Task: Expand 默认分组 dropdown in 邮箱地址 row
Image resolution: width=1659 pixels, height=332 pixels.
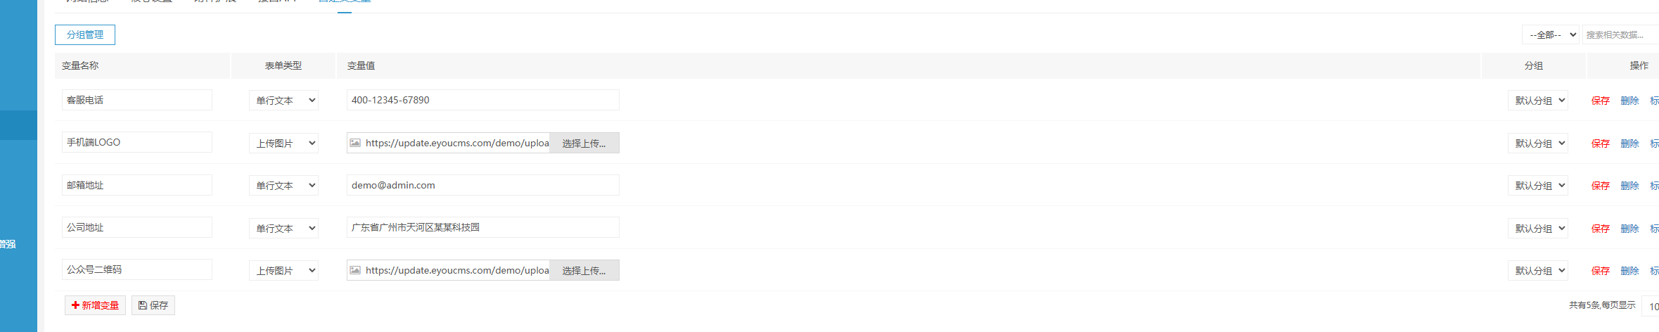Action: pyautogui.click(x=1538, y=186)
